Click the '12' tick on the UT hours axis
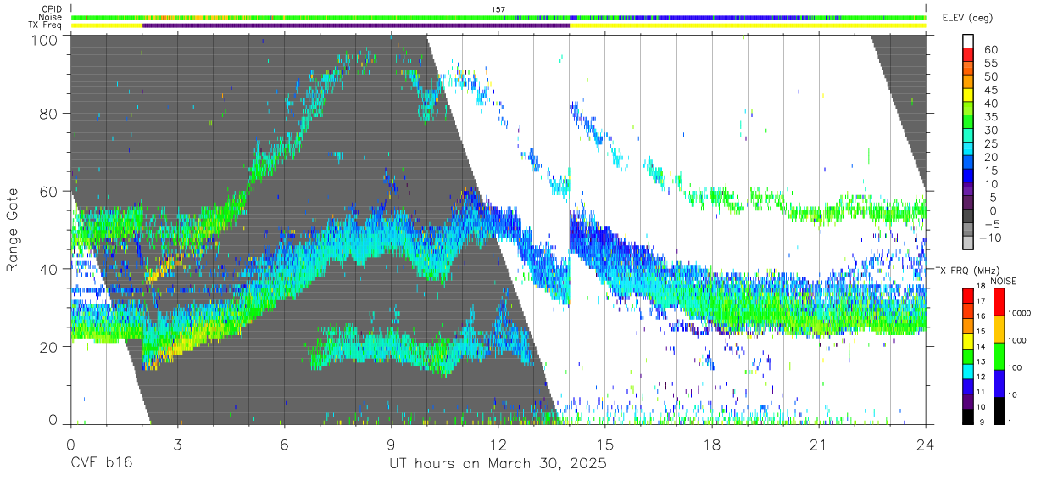 coord(498,444)
